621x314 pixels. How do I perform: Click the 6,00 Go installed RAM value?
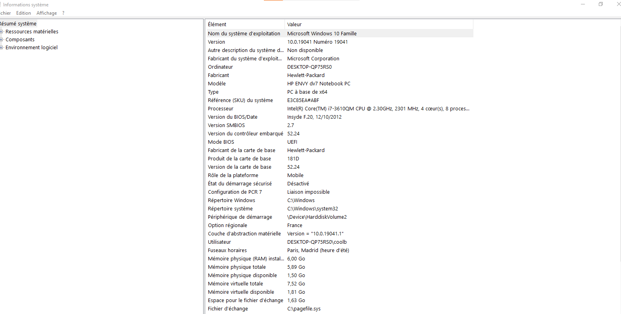click(x=296, y=259)
